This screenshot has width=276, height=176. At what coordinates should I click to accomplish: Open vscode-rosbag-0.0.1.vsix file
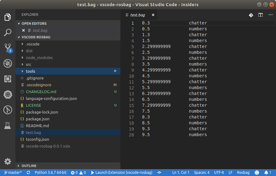tap(68, 146)
